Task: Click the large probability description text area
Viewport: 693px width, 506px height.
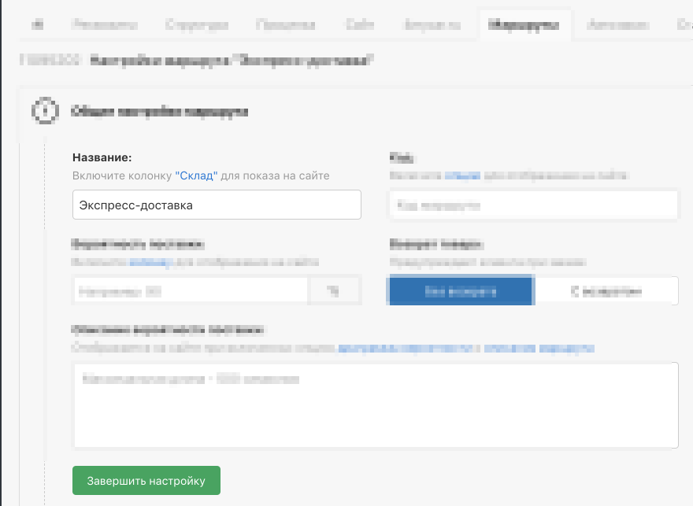Action: click(x=375, y=405)
